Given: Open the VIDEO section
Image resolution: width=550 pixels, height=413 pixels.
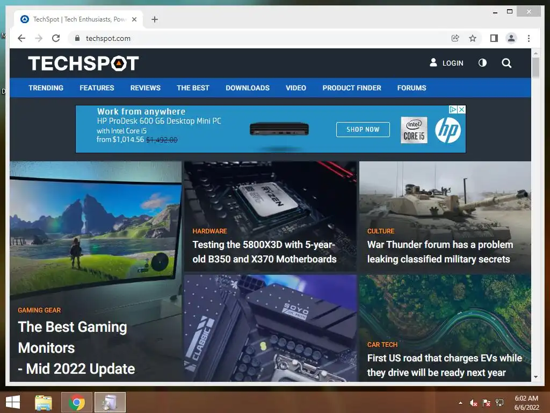Looking at the screenshot, I should coord(296,88).
